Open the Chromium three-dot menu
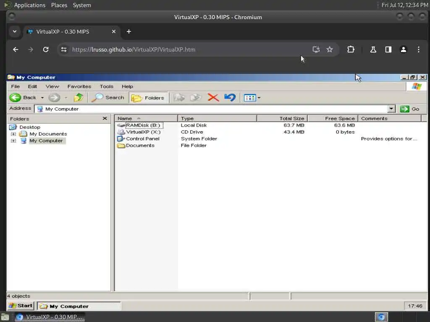The height and width of the screenshot is (322, 430). [419, 49]
